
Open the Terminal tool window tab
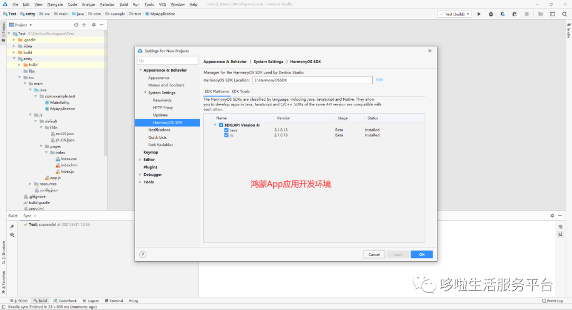pyautogui.click(x=114, y=301)
